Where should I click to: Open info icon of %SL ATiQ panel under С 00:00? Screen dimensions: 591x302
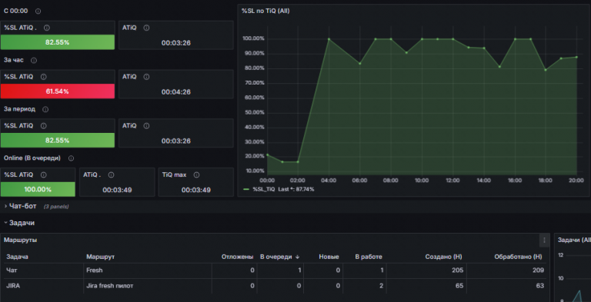click(47, 28)
